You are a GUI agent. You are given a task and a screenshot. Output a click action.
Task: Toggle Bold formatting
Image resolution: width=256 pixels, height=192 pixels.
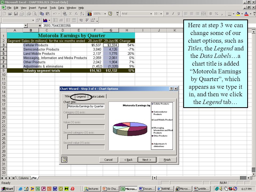(x=167, y=14)
